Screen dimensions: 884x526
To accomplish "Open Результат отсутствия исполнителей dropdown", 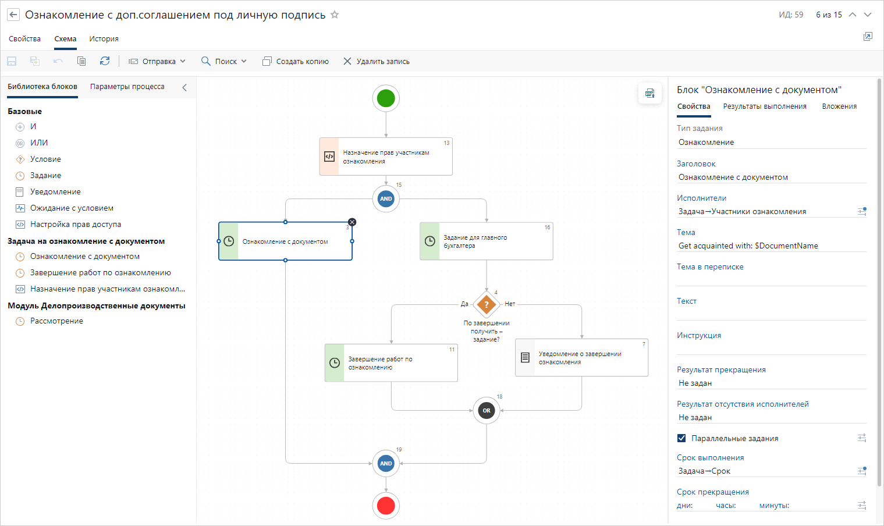I will 772,417.
